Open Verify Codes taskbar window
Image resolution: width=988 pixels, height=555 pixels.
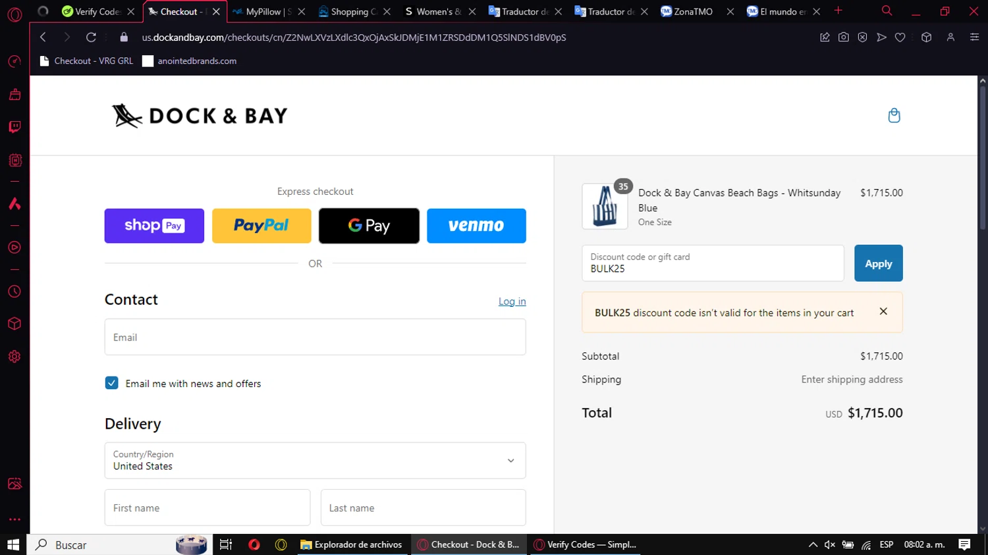click(x=585, y=544)
